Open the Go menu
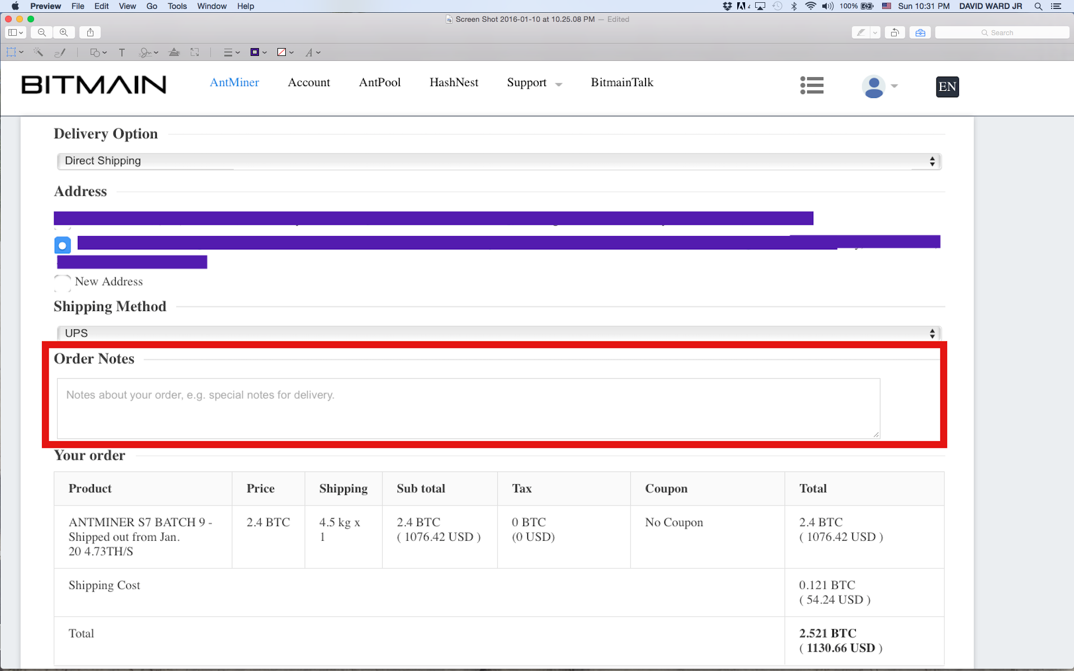Image resolution: width=1074 pixels, height=671 pixels. (152, 6)
